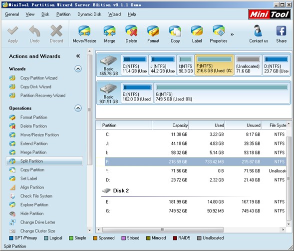294x251 pixels.
Task: Open the View menu
Action: [x=30, y=14]
